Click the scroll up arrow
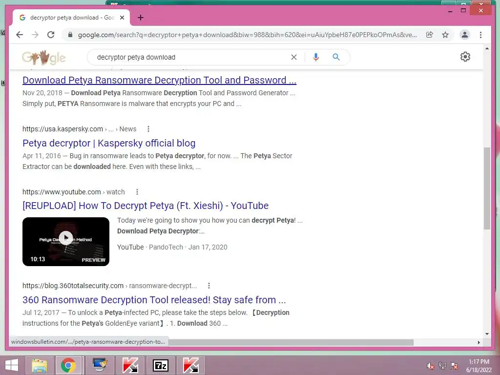Screen dimensions: 500x375 point(487,48)
